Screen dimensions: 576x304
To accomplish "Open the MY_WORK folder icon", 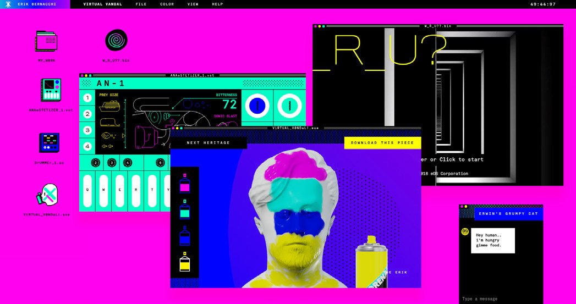I will (x=47, y=41).
